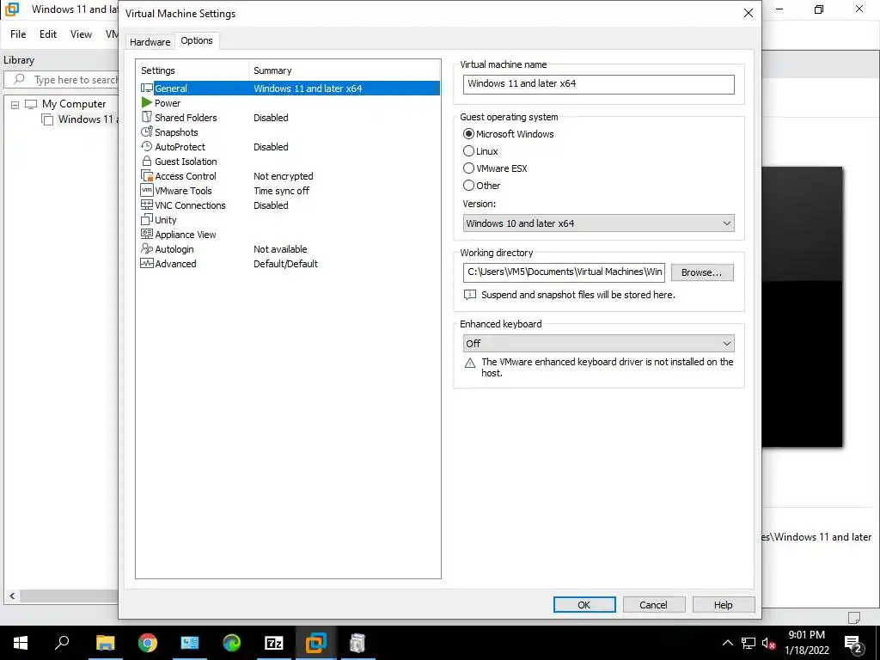
Task: Open the Edit menu
Action: pos(48,34)
